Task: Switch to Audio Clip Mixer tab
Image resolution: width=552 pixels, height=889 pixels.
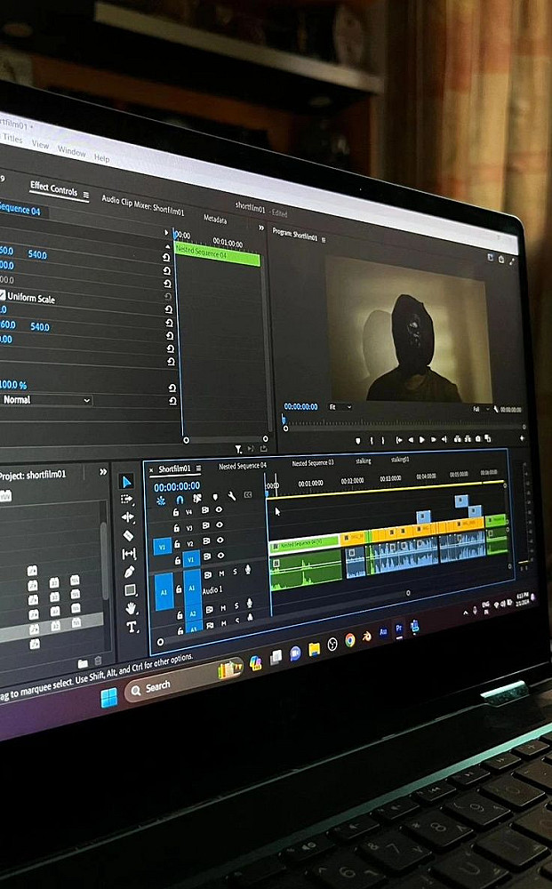Action: 143,204
